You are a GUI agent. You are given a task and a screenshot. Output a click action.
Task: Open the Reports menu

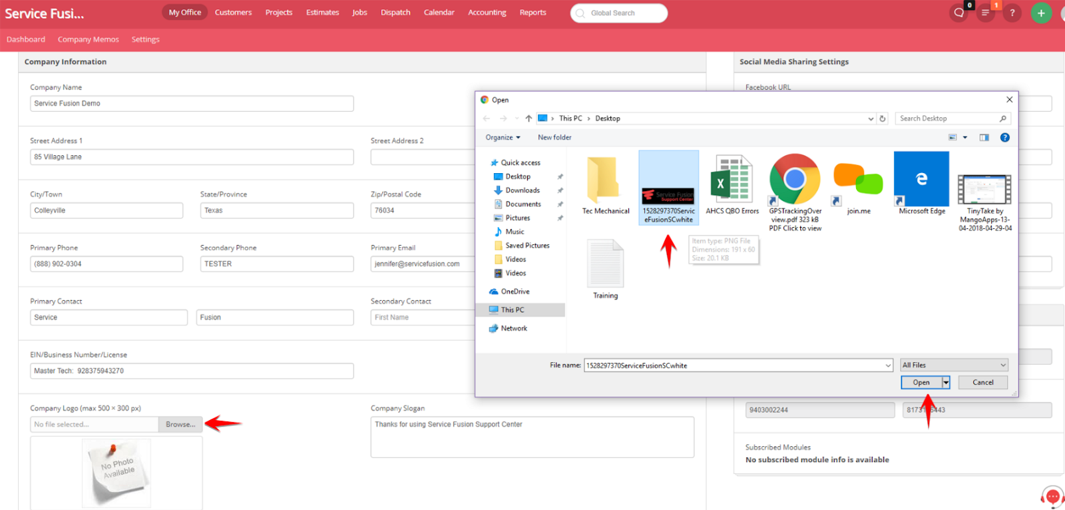tap(532, 13)
